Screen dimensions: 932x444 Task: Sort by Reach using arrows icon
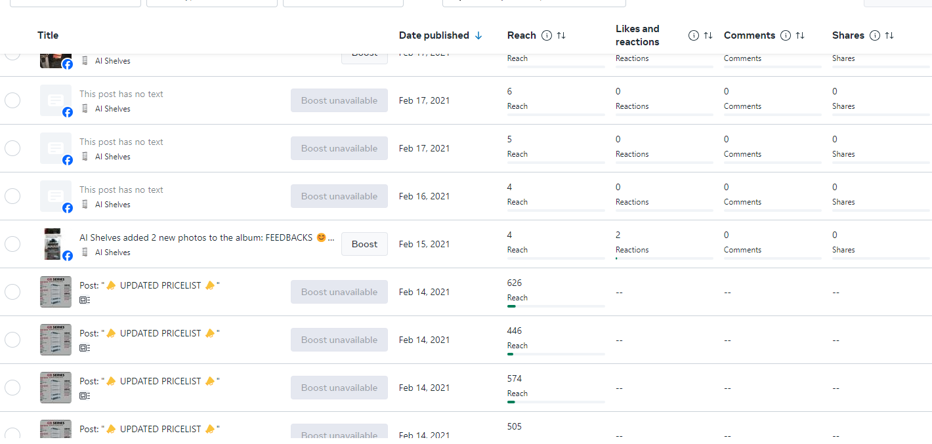[561, 35]
